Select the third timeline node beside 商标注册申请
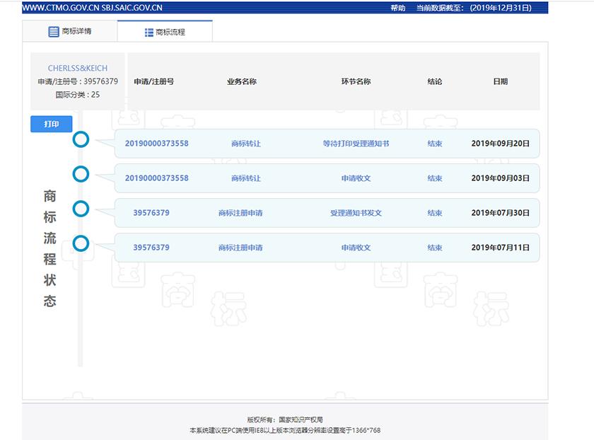The image size is (594, 440). (81, 209)
